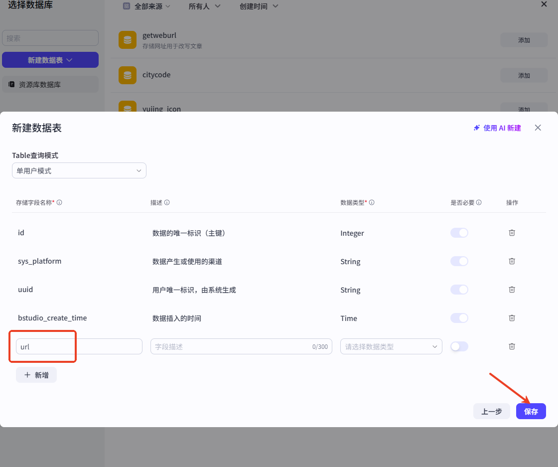Click the url field name input
The image size is (558, 467).
click(79, 346)
